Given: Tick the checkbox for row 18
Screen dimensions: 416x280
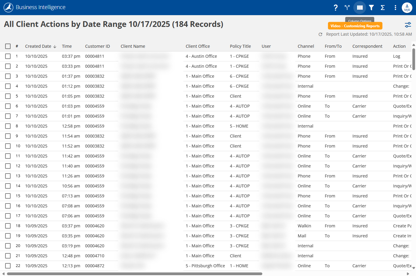Looking at the screenshot, I should [x=8, y=226].
